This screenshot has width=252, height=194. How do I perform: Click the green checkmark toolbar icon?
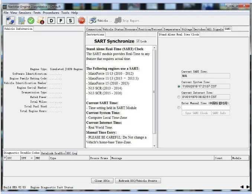pos(31,20)
